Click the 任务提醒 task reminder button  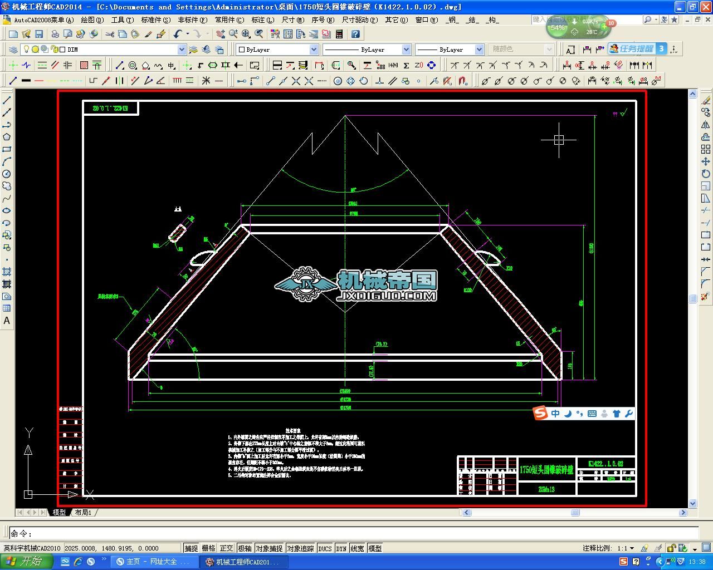(x=637, y=49)
